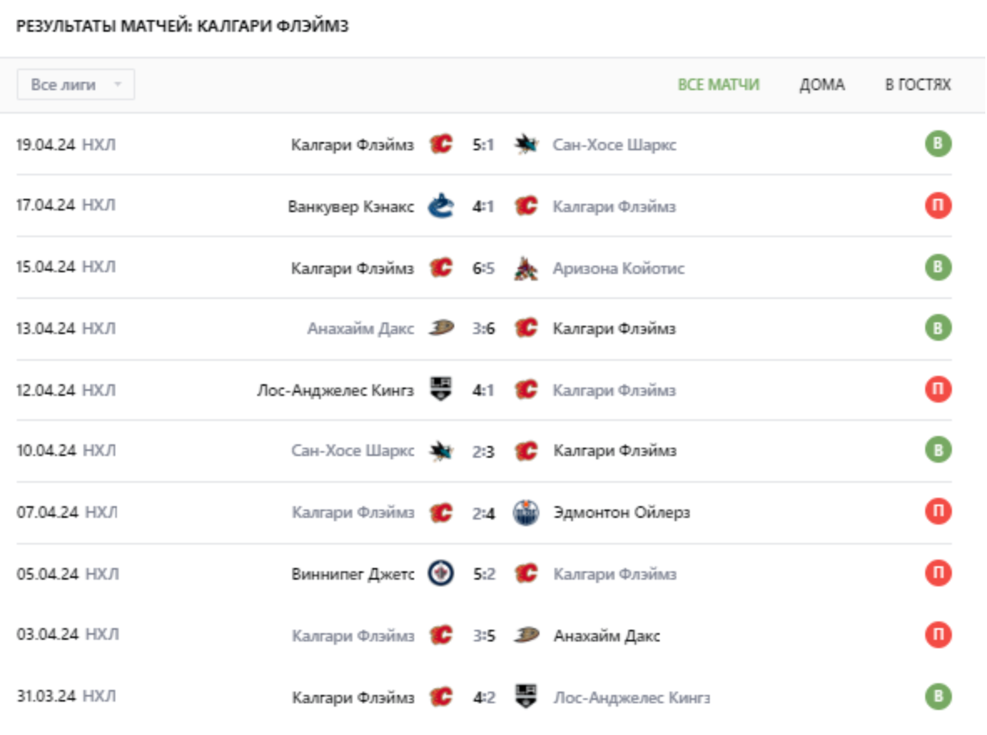Click the Arizona Coyotes logo

[526, 268]
